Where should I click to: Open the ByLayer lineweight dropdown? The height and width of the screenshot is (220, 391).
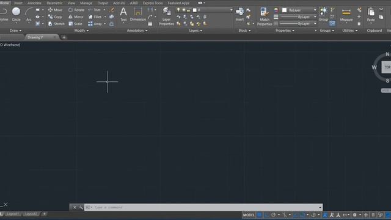[x=298, y=16]
